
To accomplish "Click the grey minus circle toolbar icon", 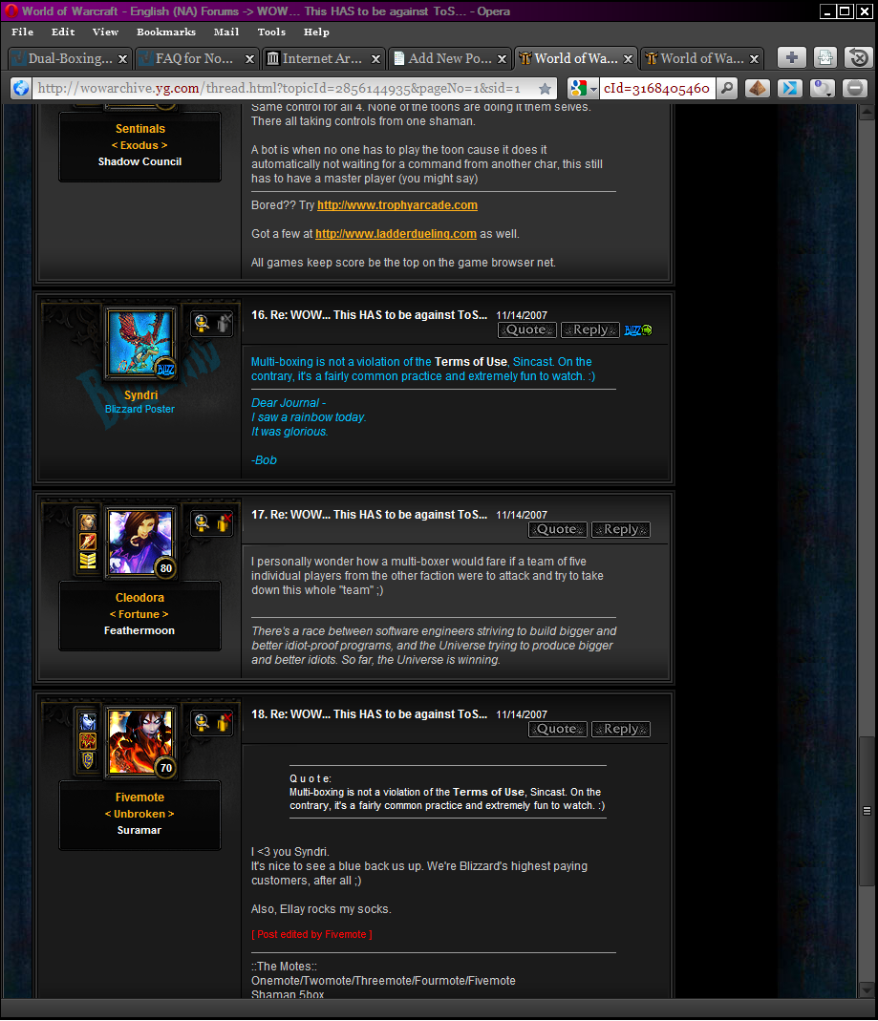I will pyautogui.click(x=855, y=88).
